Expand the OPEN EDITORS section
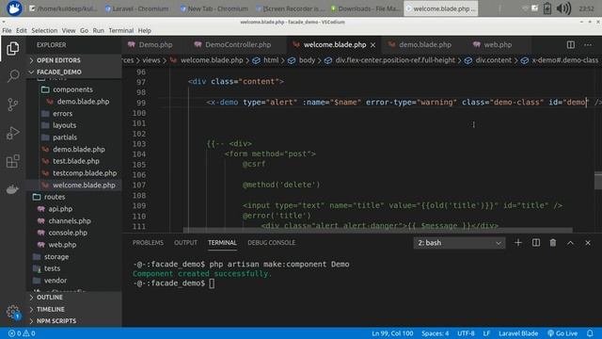 [x=74, y=60]
